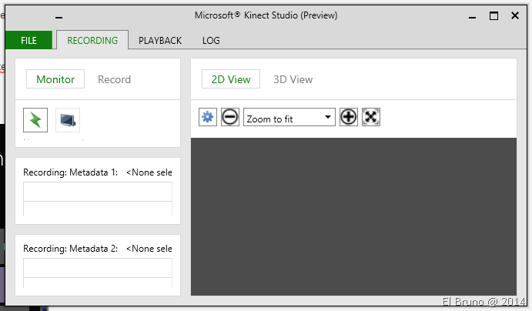Expand the Metadata 1 selection dropdown

click(149, 172)
